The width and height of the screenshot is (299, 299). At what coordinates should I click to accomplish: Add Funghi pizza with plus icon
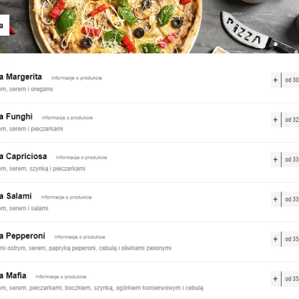pyautogui.click(x=275, y=120)
